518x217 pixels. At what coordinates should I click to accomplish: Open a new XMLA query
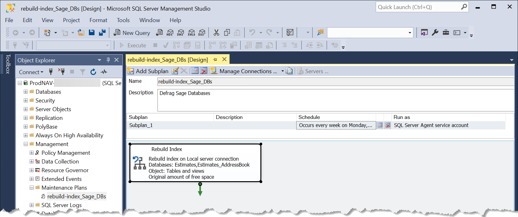[191, 32]
